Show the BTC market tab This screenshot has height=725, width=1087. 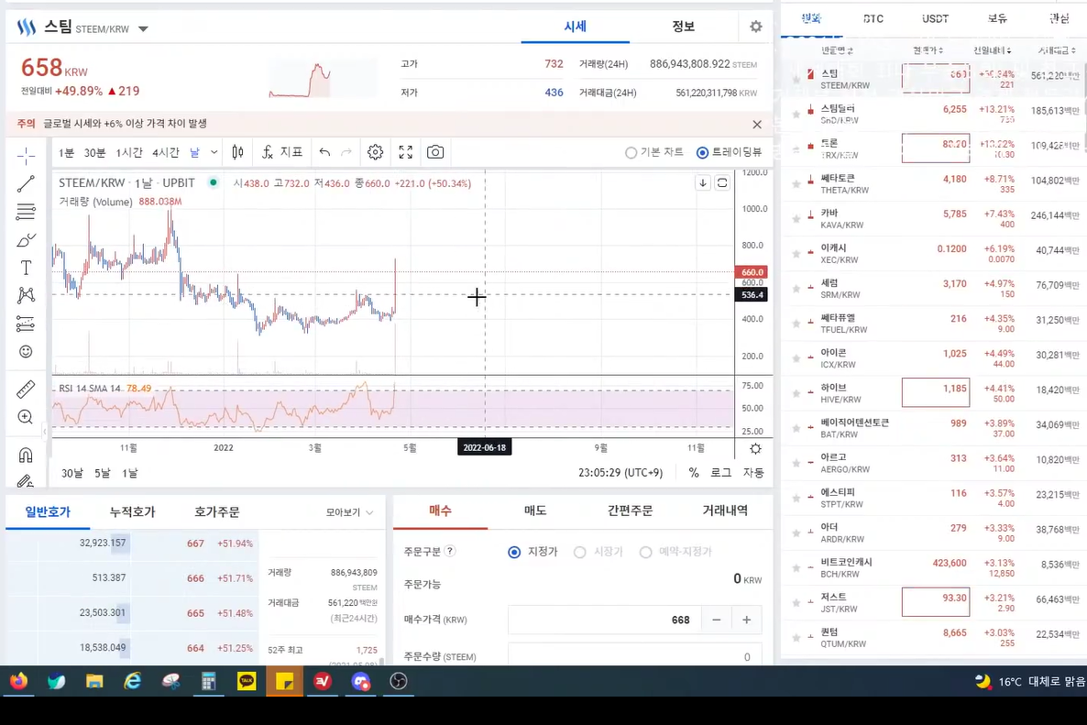(x=873, y=18)
